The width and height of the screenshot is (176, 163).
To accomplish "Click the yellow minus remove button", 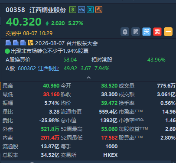I will click(x=168, y=32).
